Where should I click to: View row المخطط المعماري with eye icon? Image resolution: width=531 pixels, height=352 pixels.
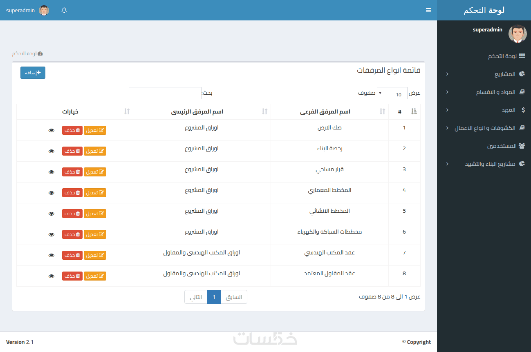(51, 193)
